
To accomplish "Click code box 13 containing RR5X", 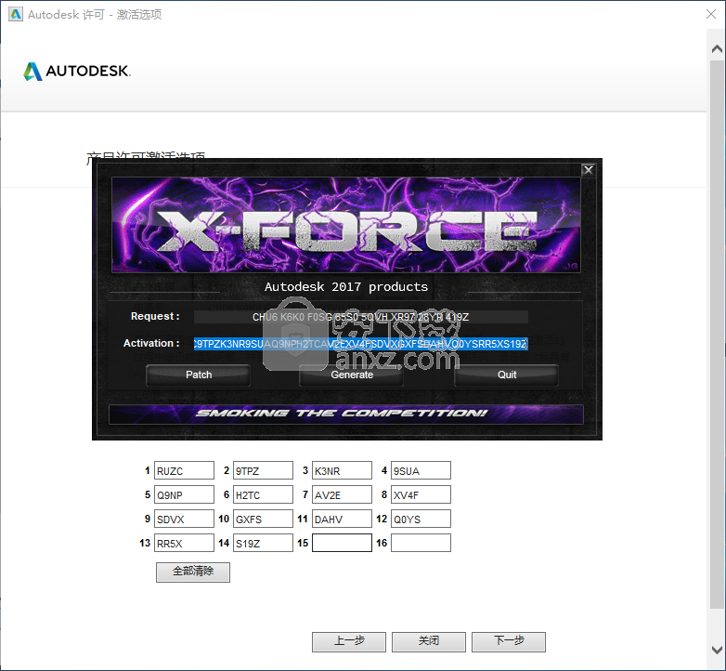I will click(184, 543).
